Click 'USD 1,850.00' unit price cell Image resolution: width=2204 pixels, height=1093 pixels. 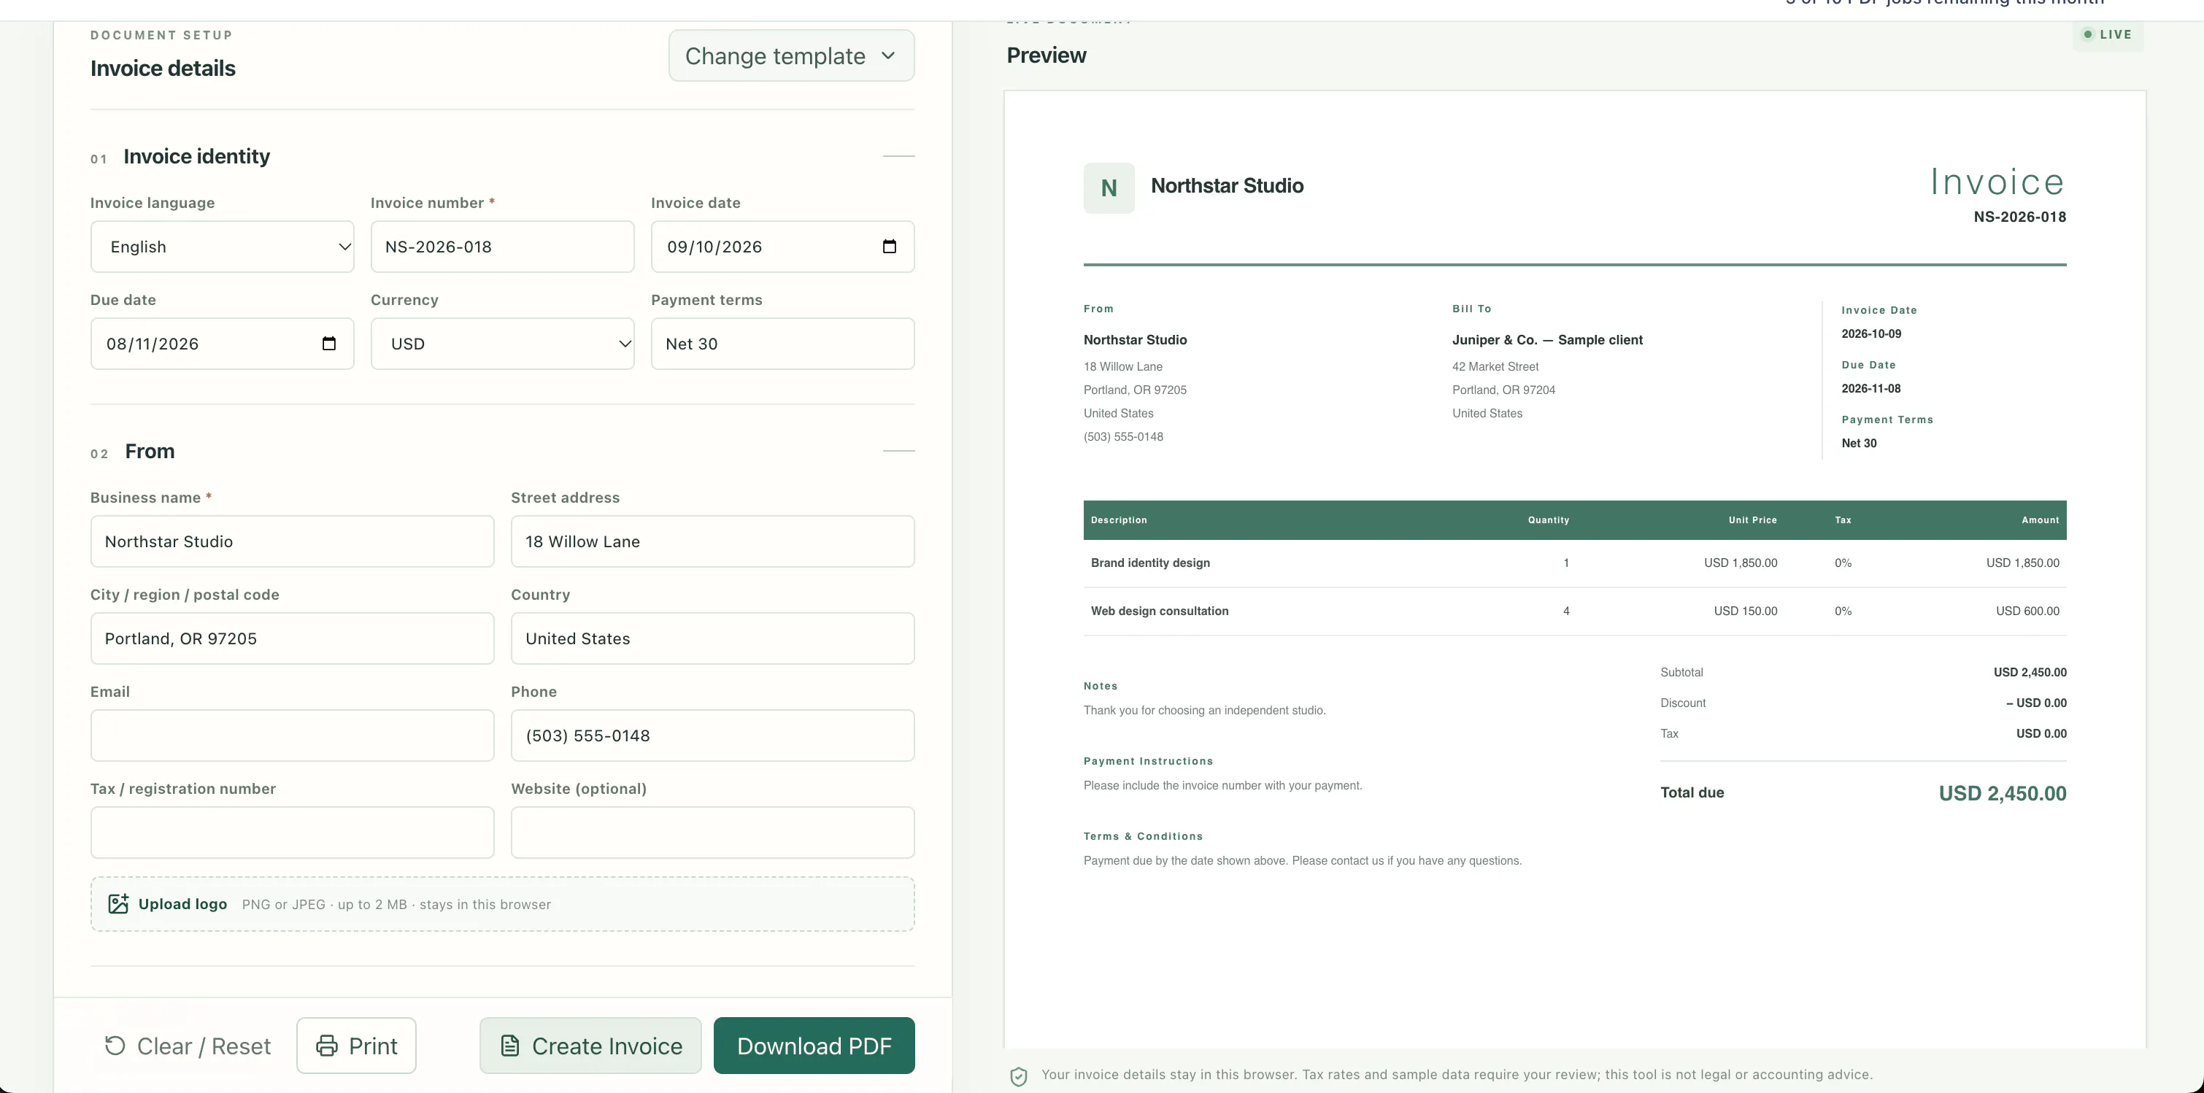[x=1741, y=563]
